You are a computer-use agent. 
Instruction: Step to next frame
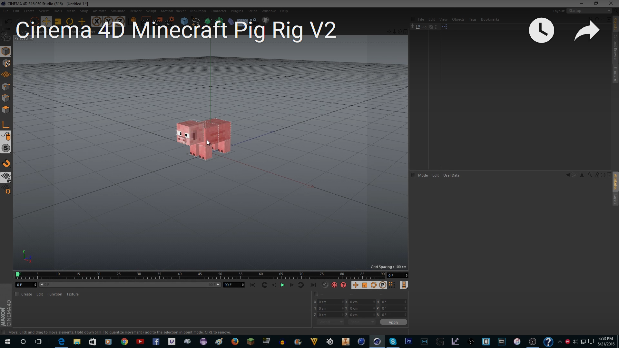291,285
